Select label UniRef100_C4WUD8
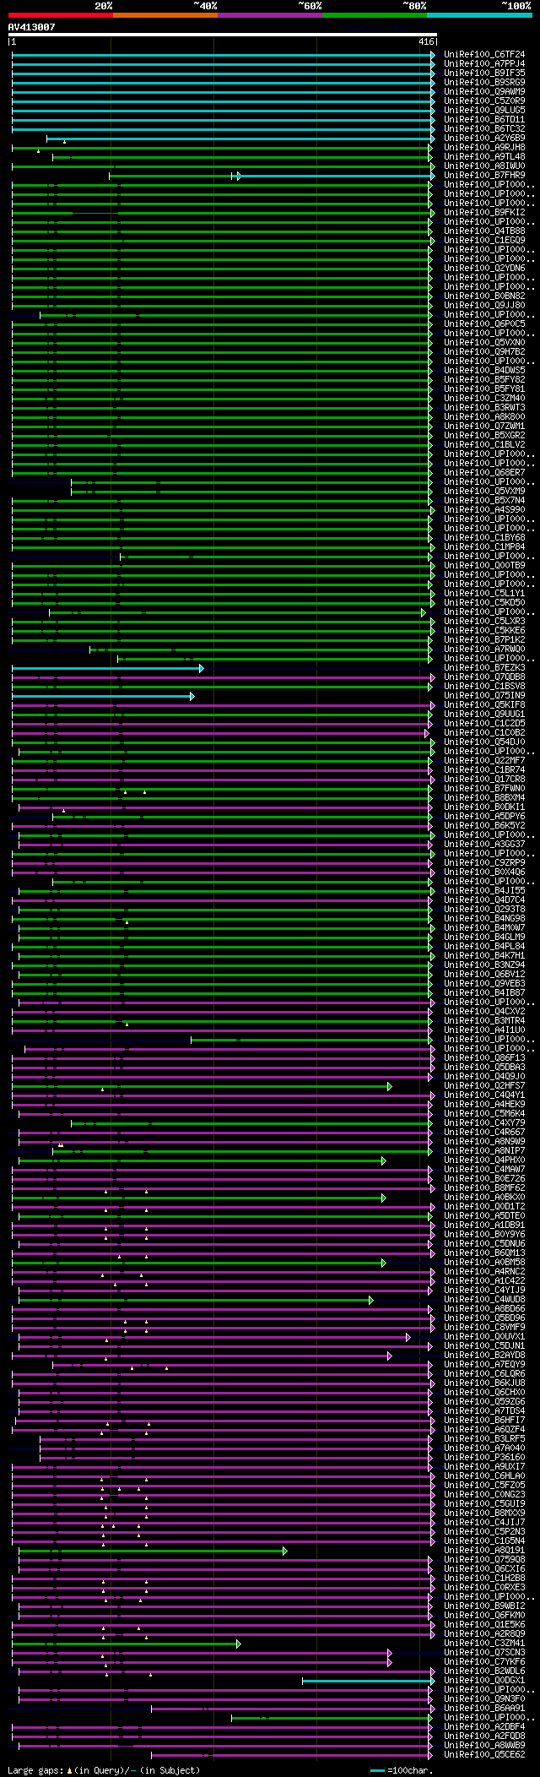The image size is (540, 1777). point(484,1300)
